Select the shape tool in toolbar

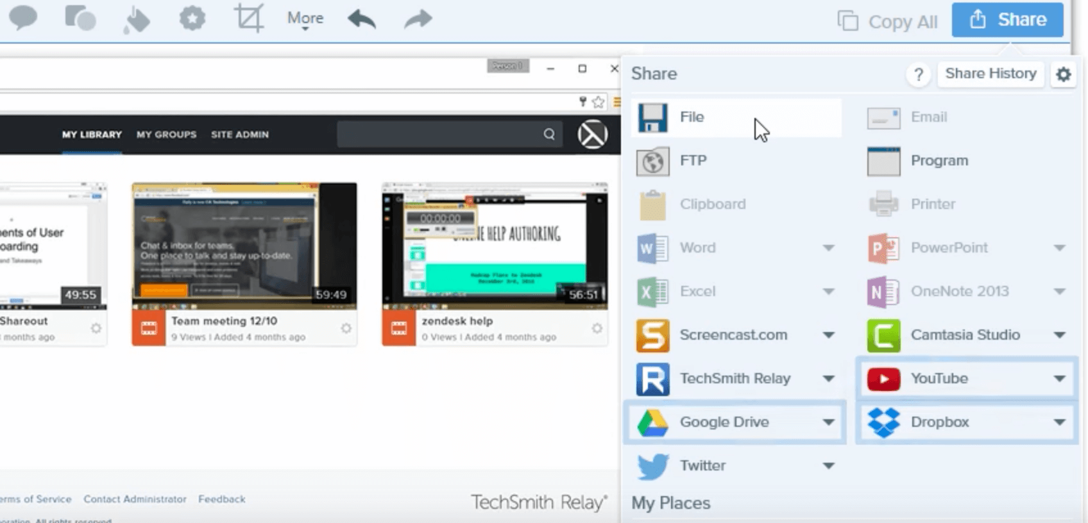[x=80, y=18]
